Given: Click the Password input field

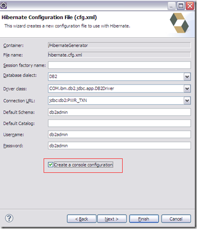Looking at the screenshot, I should point(119,146).
